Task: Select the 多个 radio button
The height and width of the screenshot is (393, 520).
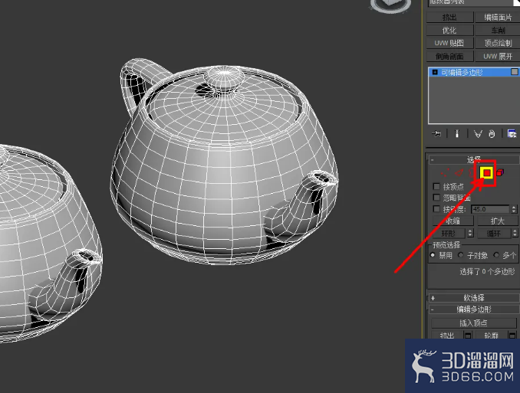Action: click(496, 255)
